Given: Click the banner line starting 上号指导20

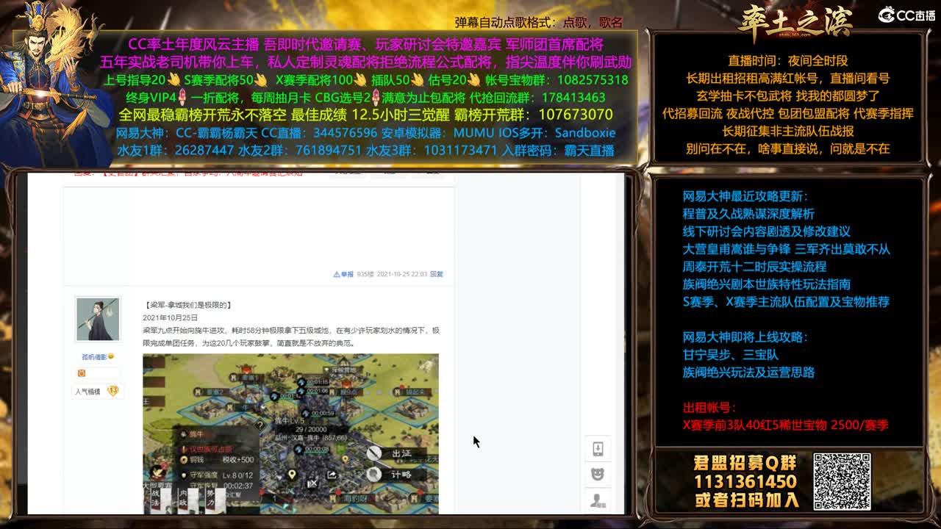Looking at the screenshot, I should (365, 80).
